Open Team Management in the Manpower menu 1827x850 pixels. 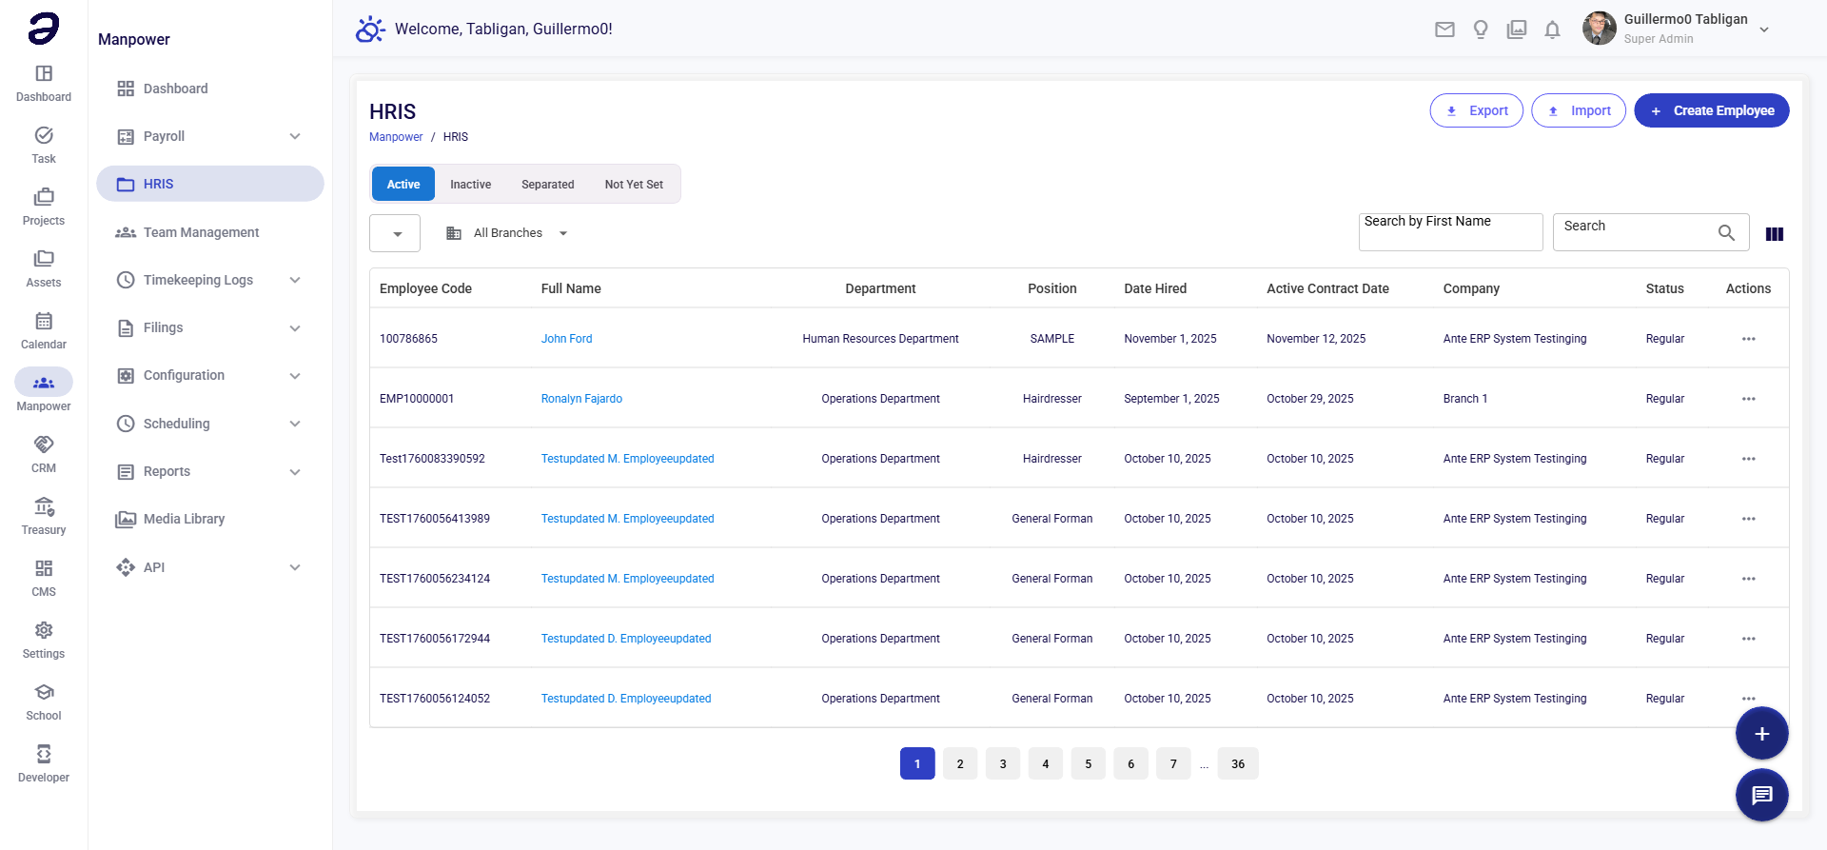pos(210,232)
